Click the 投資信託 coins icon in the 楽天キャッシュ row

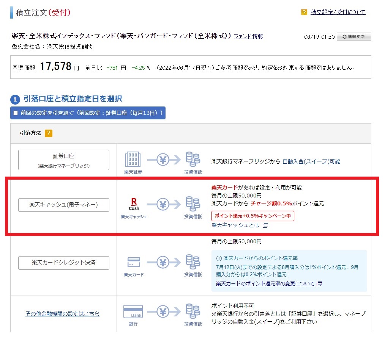pos(193,204)
